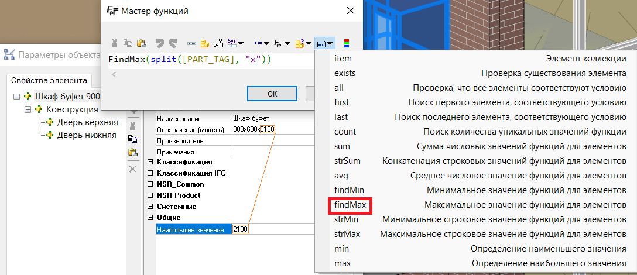The image size is (637, 275).
Task: Expand the Классификация IFC group
Action: (150, 173)
